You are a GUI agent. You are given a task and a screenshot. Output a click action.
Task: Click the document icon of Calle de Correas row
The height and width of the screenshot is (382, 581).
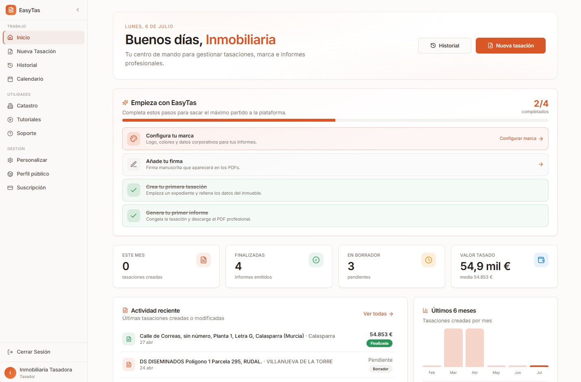click(129, 339)
